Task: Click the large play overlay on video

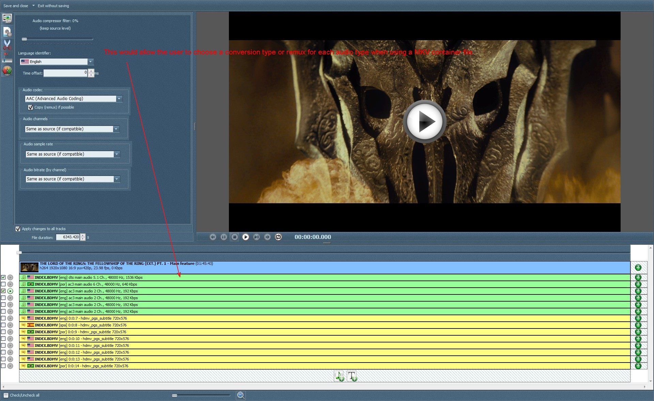Action: [x=424, y=122]
